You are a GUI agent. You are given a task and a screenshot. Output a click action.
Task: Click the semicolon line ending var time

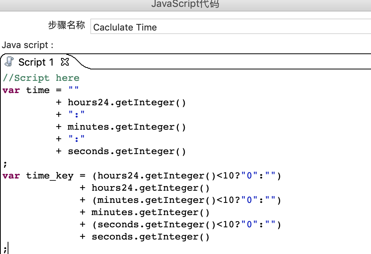coord(5,164)
